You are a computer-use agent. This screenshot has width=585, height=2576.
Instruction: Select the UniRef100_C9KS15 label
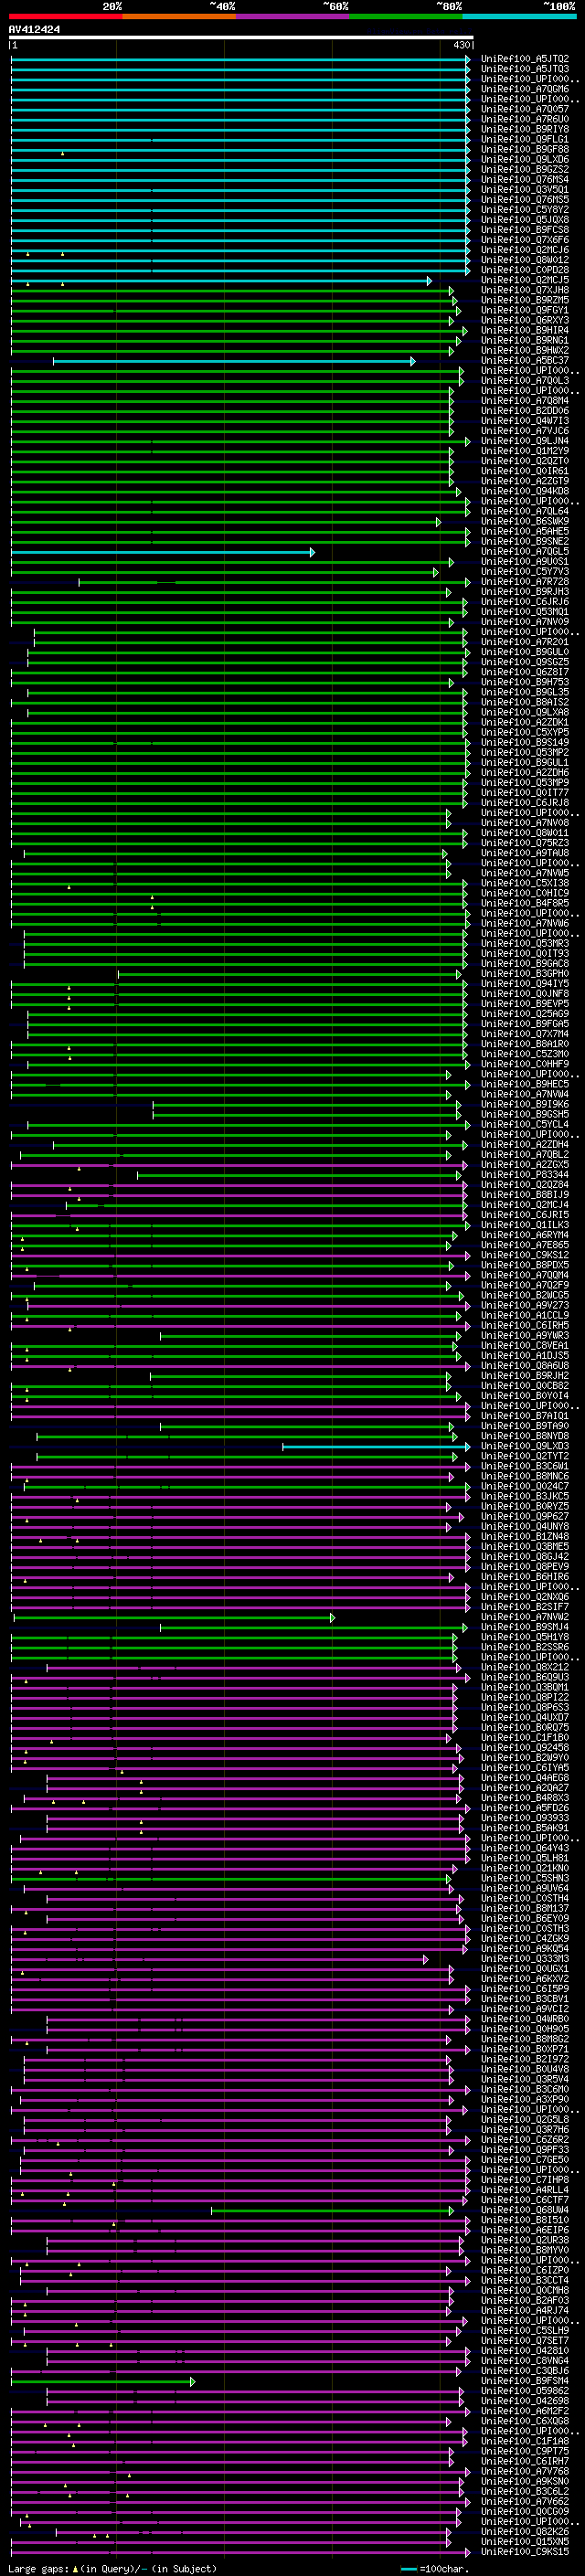pyautogui.click(x=525, y=2553)
